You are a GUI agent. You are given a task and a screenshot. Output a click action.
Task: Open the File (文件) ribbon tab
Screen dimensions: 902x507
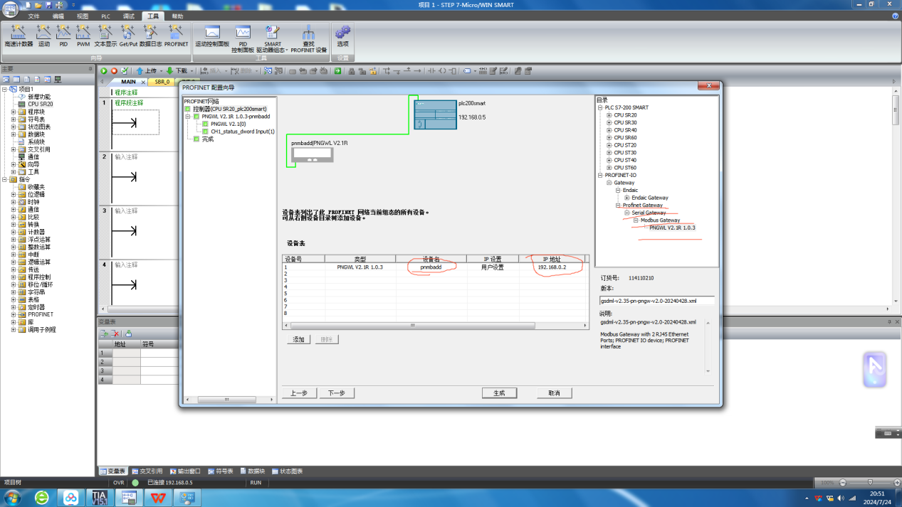pos(33,16)
